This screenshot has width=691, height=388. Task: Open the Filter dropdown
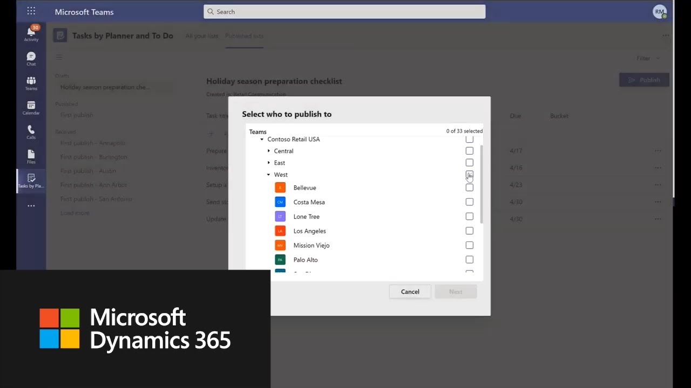(x=648, y=58)
